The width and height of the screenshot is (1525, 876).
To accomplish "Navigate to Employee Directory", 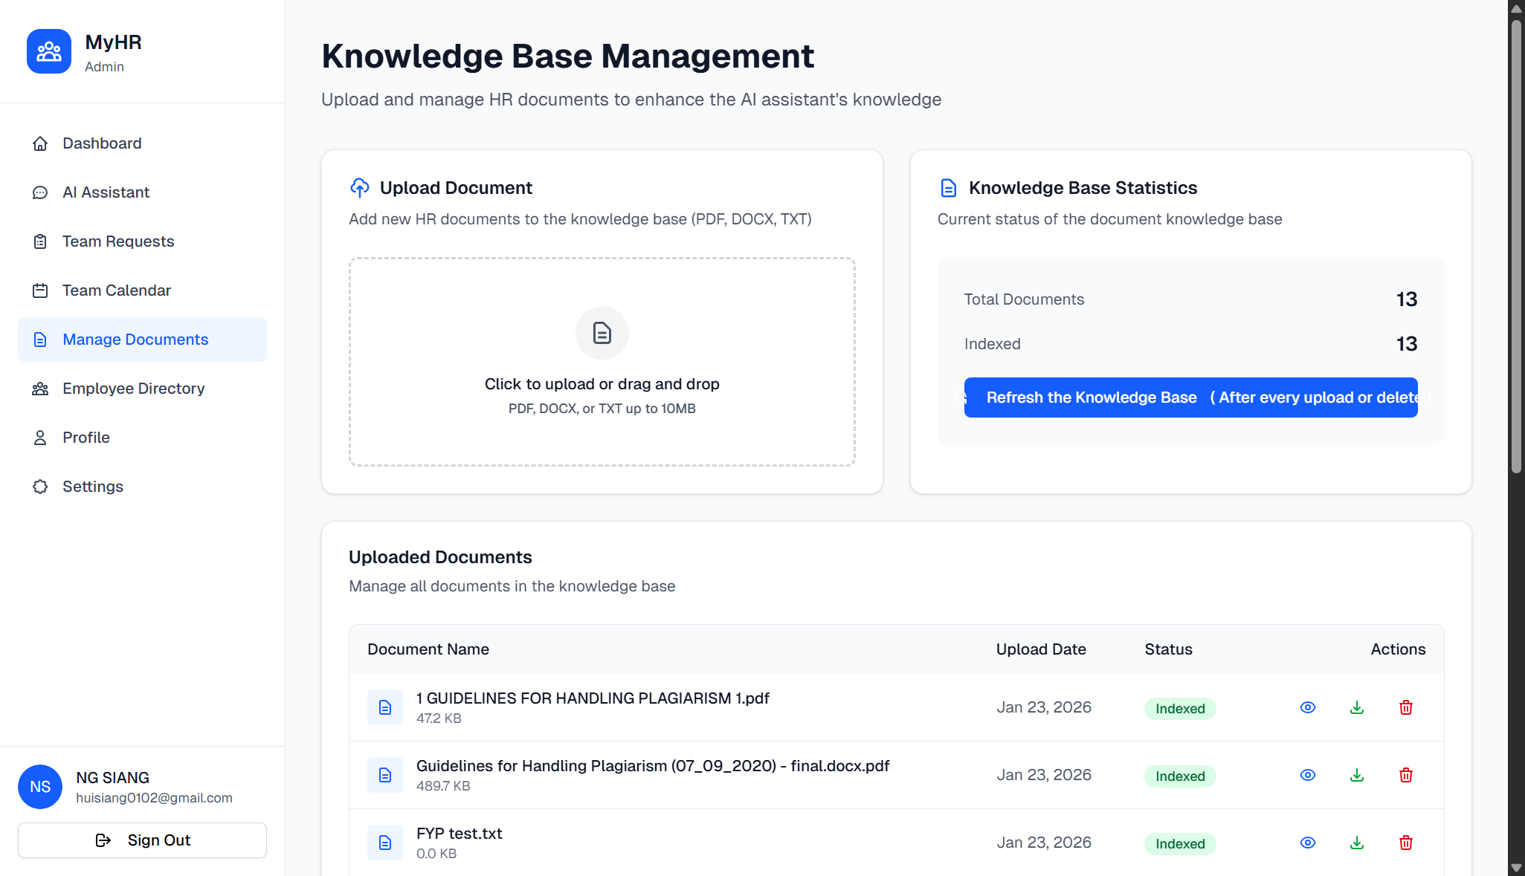I will coord(133,389).
